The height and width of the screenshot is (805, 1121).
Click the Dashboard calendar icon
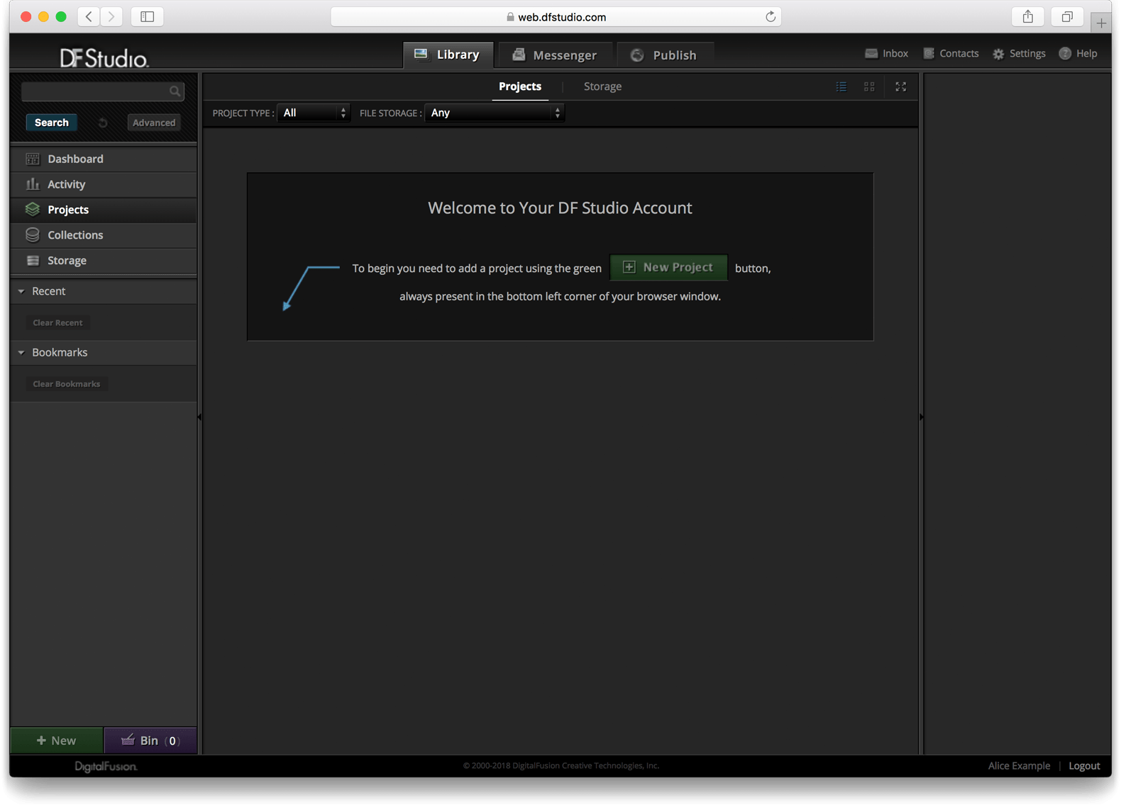coord(33,159)
